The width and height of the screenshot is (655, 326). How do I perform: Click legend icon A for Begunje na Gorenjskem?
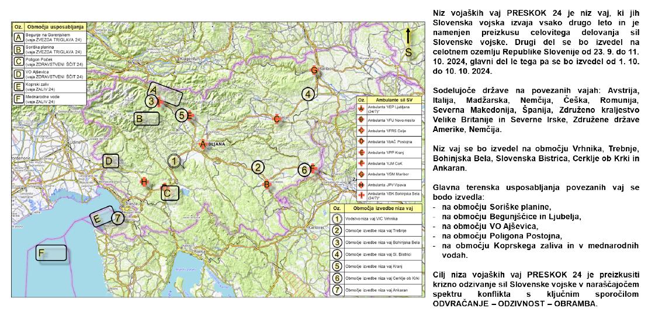[18, 37]
